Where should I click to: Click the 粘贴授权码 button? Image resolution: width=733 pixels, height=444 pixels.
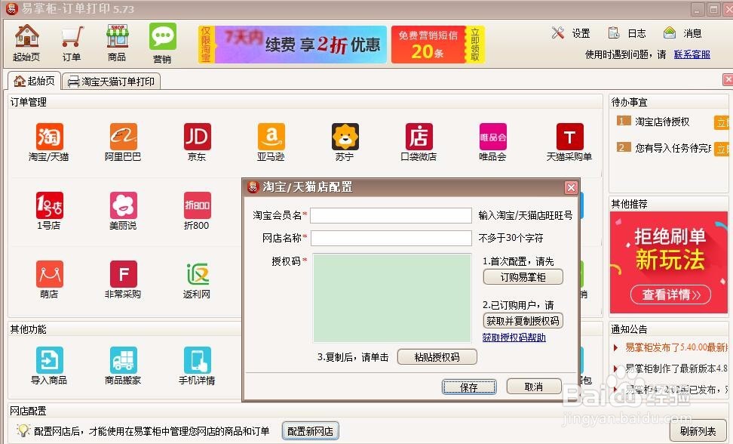coord(437,357)
